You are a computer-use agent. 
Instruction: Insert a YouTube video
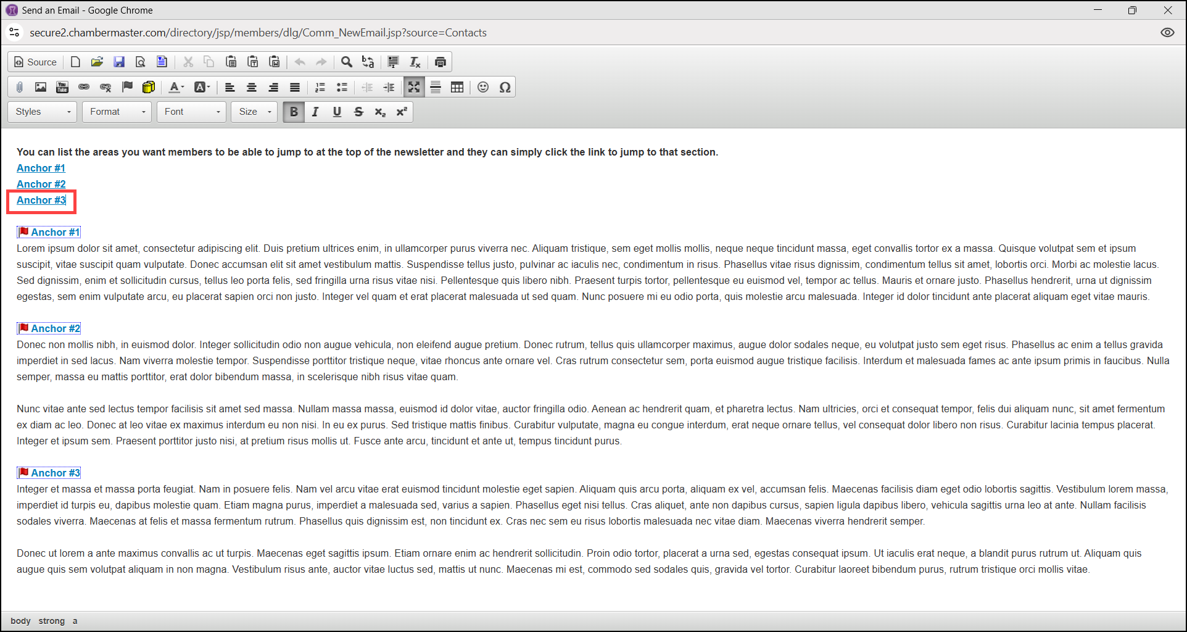pyautogui.click(x=62, y=87)
